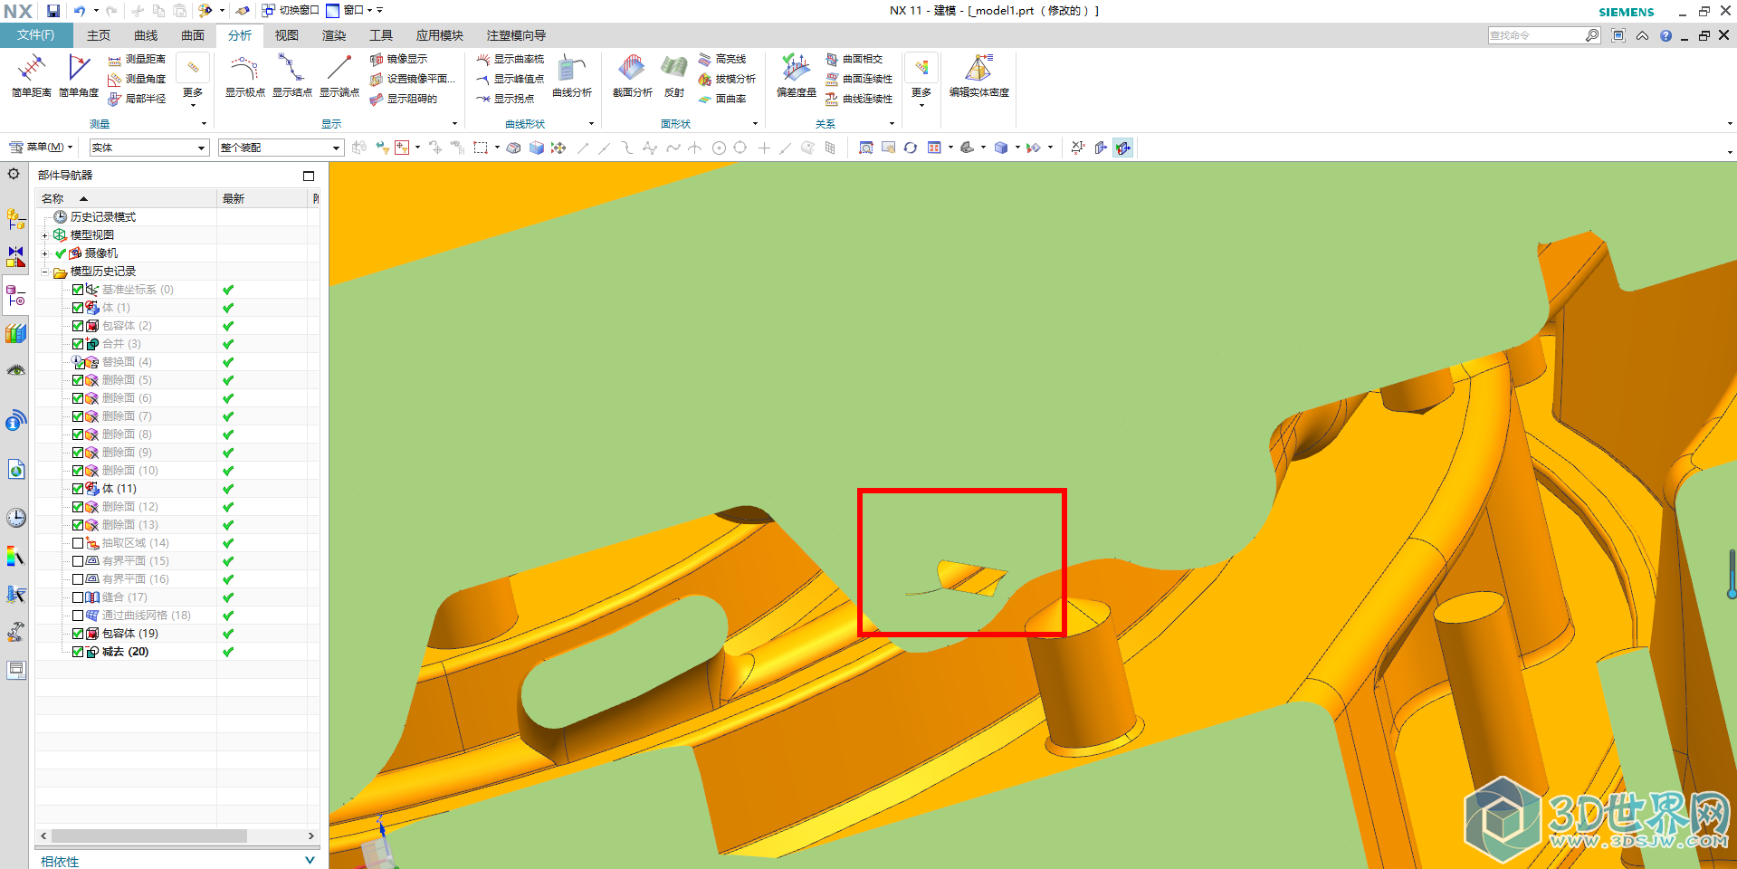
Task: Maximize the 部件导航器 panel square button
Action: [309, 176]
